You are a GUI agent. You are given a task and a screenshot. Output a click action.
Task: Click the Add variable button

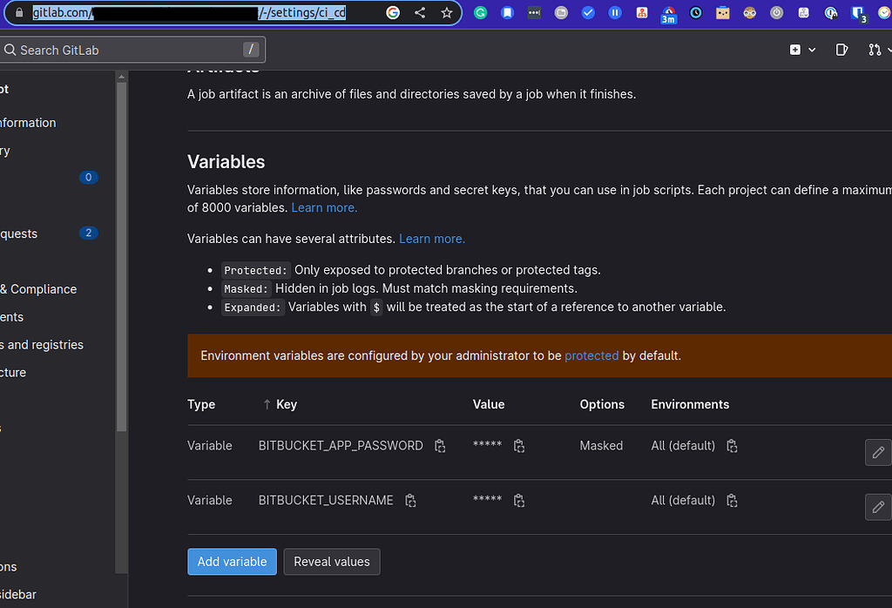tap(232, 562)
